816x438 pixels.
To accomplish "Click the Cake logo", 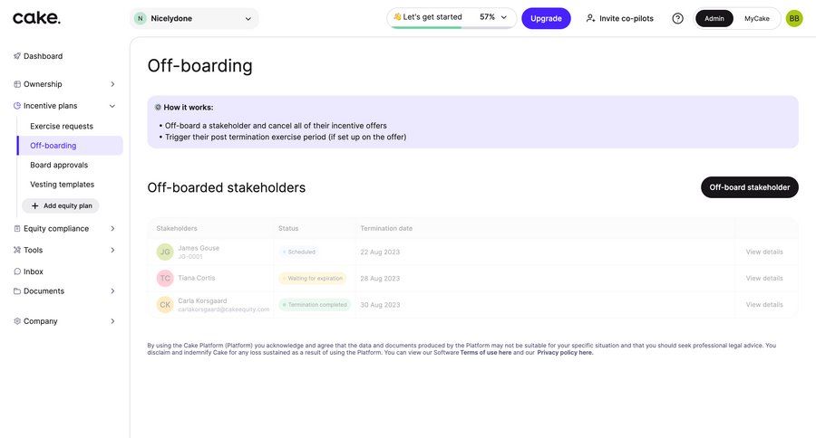I will click(x=37, y=17).
